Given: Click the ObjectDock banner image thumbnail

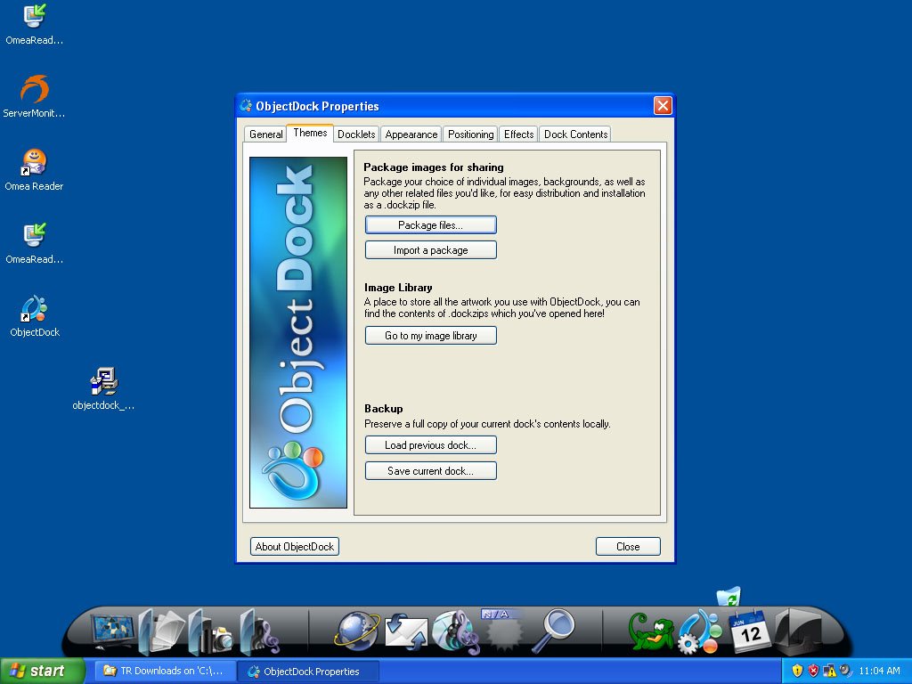Looking at the screenshot, I should [298, 332].
